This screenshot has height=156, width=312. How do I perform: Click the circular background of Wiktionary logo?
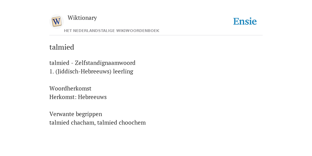coord(57,22)
